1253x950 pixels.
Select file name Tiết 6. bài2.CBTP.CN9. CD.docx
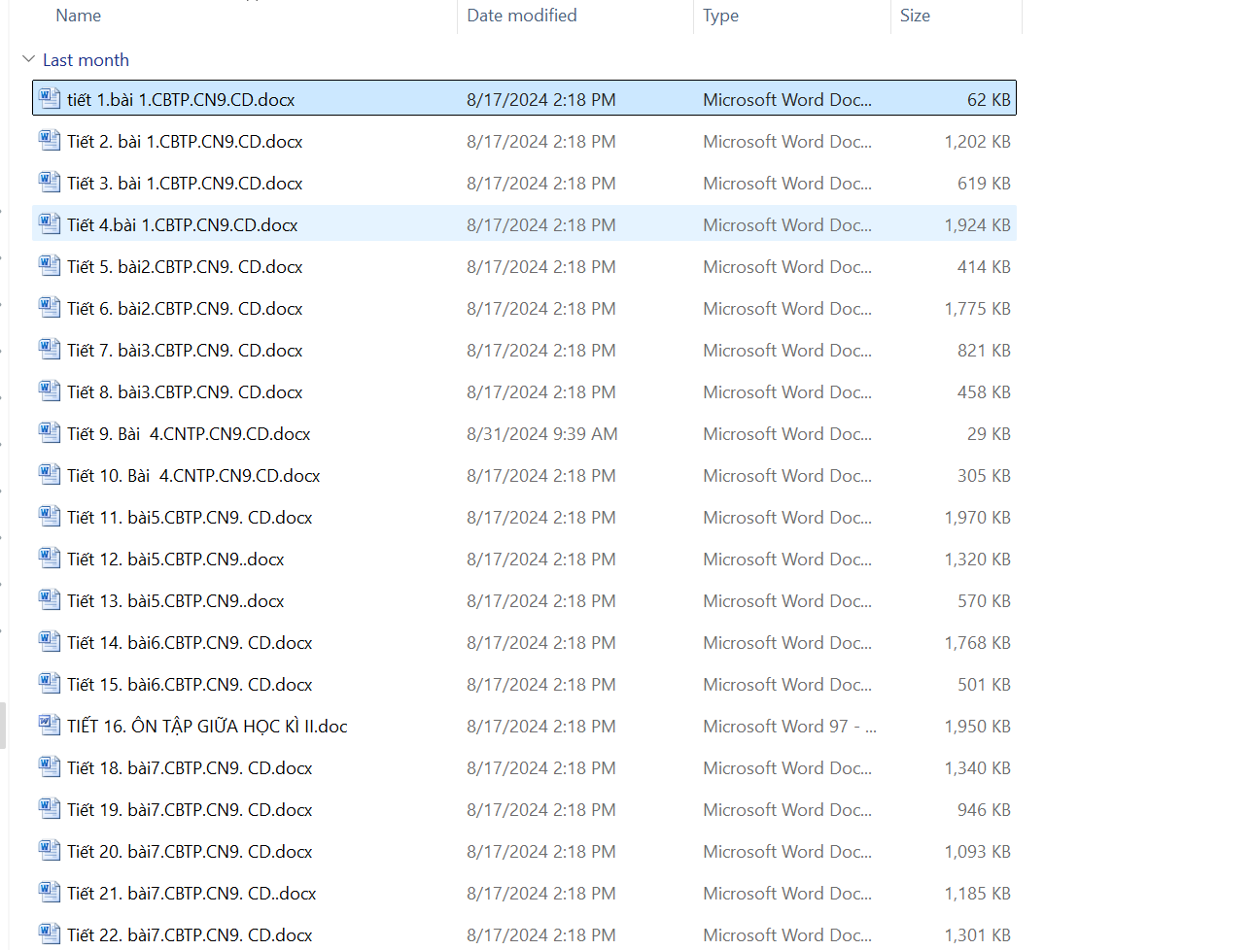pyautogui.click(x=185, y=309)
